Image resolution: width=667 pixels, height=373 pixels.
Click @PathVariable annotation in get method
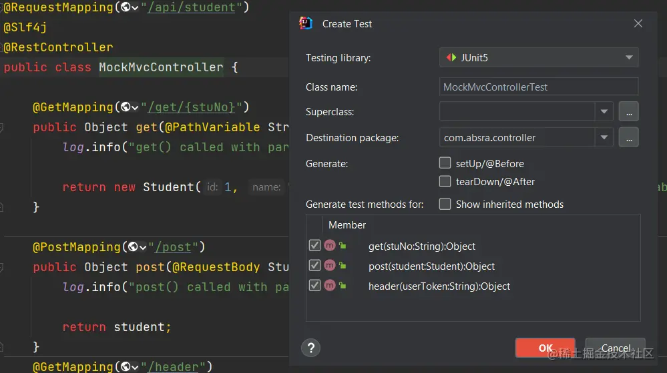(212, 127)
